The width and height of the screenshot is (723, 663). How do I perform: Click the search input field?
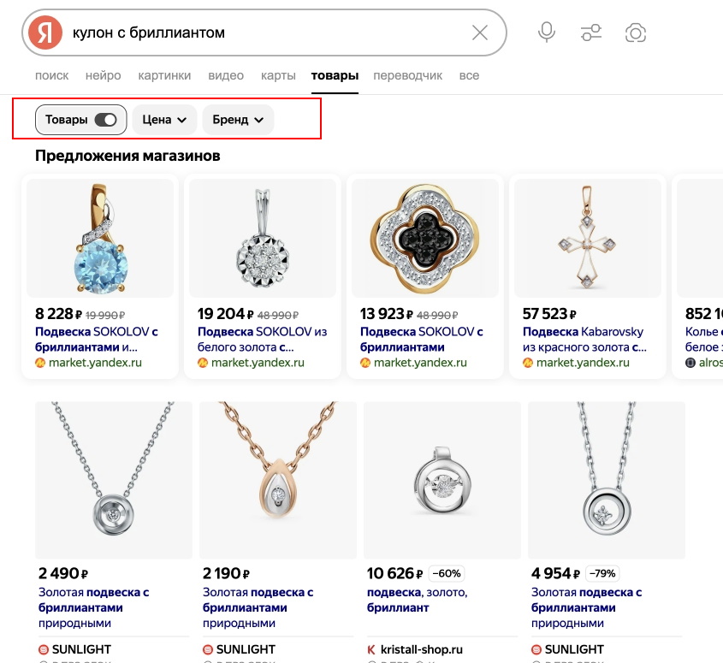click(257, 33)
